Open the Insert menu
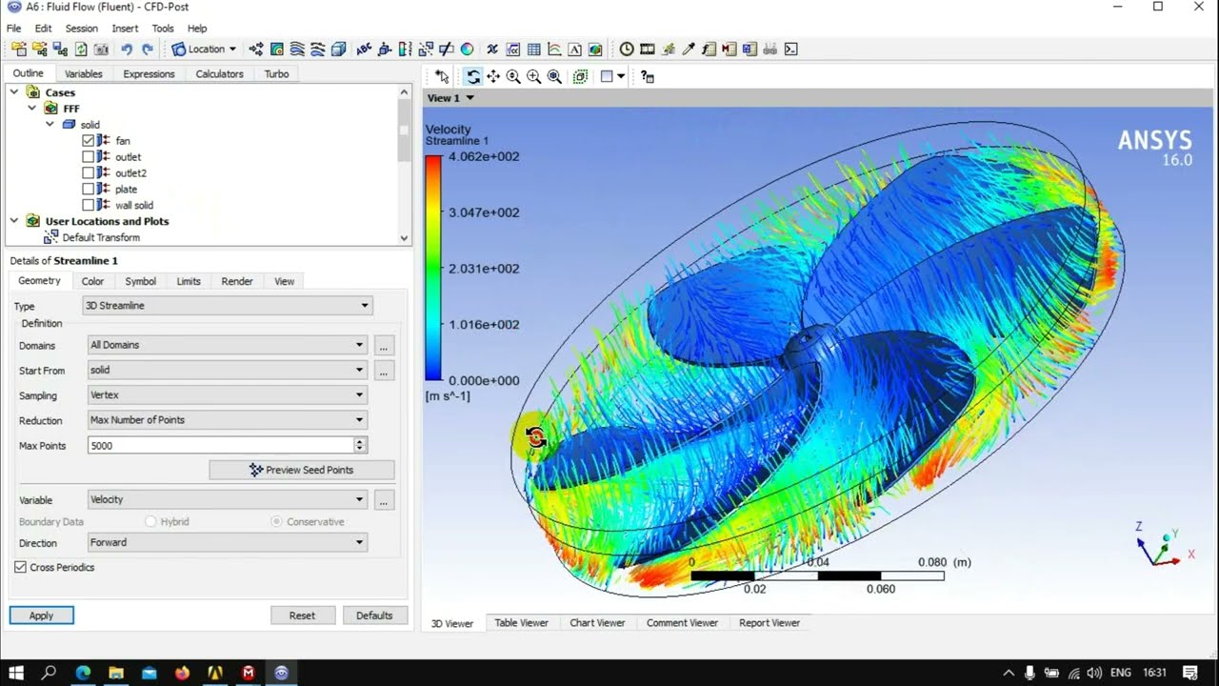This screenshot has width=1219, height=686. [x=125, y=29]
